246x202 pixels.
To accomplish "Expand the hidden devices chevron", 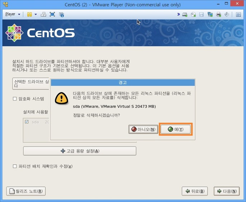I will coord(178,14).
